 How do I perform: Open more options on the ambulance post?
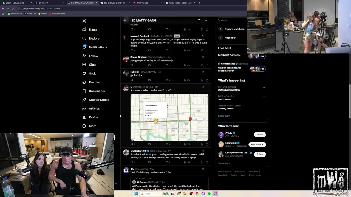[207, 87]
